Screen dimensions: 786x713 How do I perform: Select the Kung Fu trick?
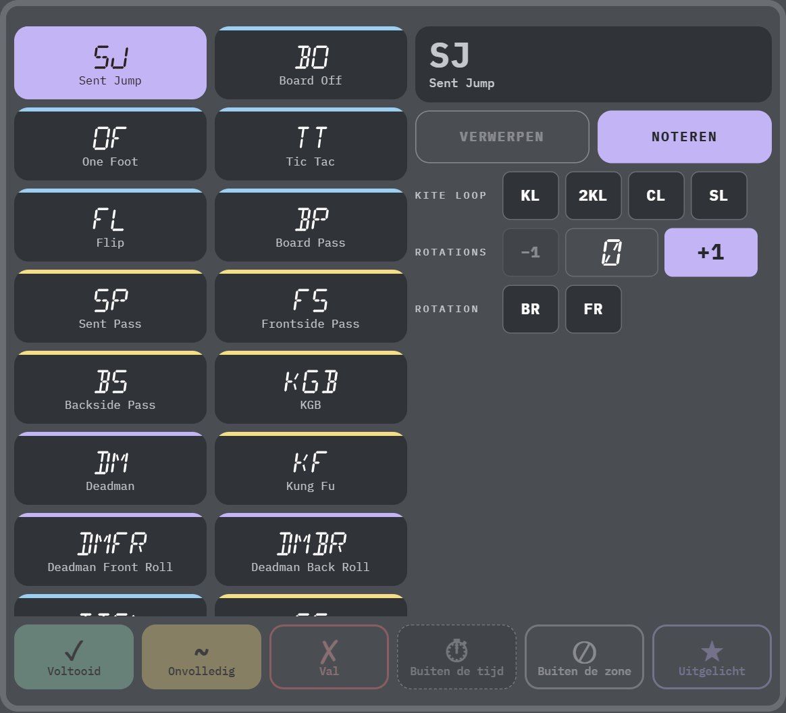point(311,468)
